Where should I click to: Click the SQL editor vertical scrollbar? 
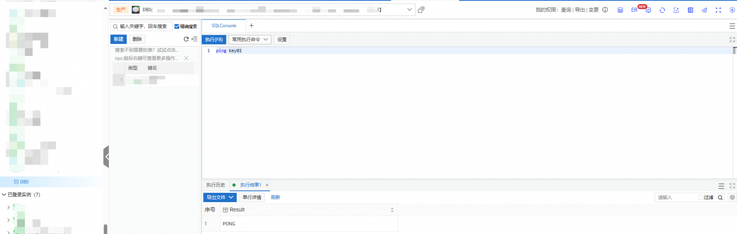(x=735, y=51)
